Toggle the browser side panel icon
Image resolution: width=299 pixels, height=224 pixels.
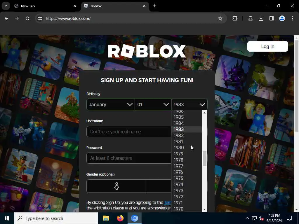tap(271, 18)
